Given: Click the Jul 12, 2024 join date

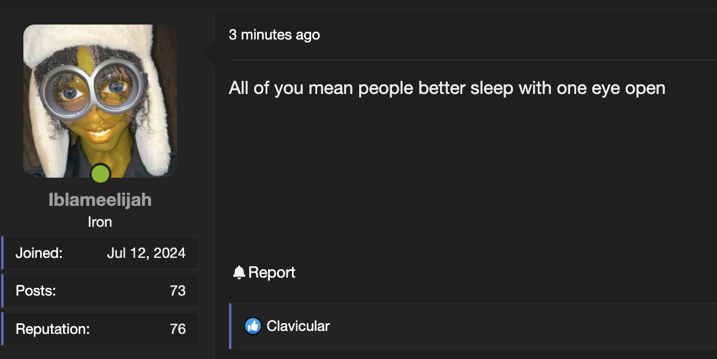Looking at the screenshot, I should click(x=146, y=253).
